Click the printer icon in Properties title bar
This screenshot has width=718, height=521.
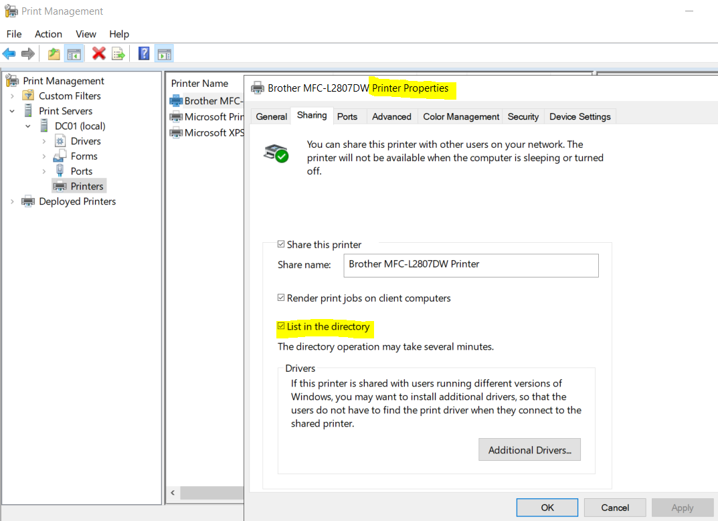[x=258, y=88]
